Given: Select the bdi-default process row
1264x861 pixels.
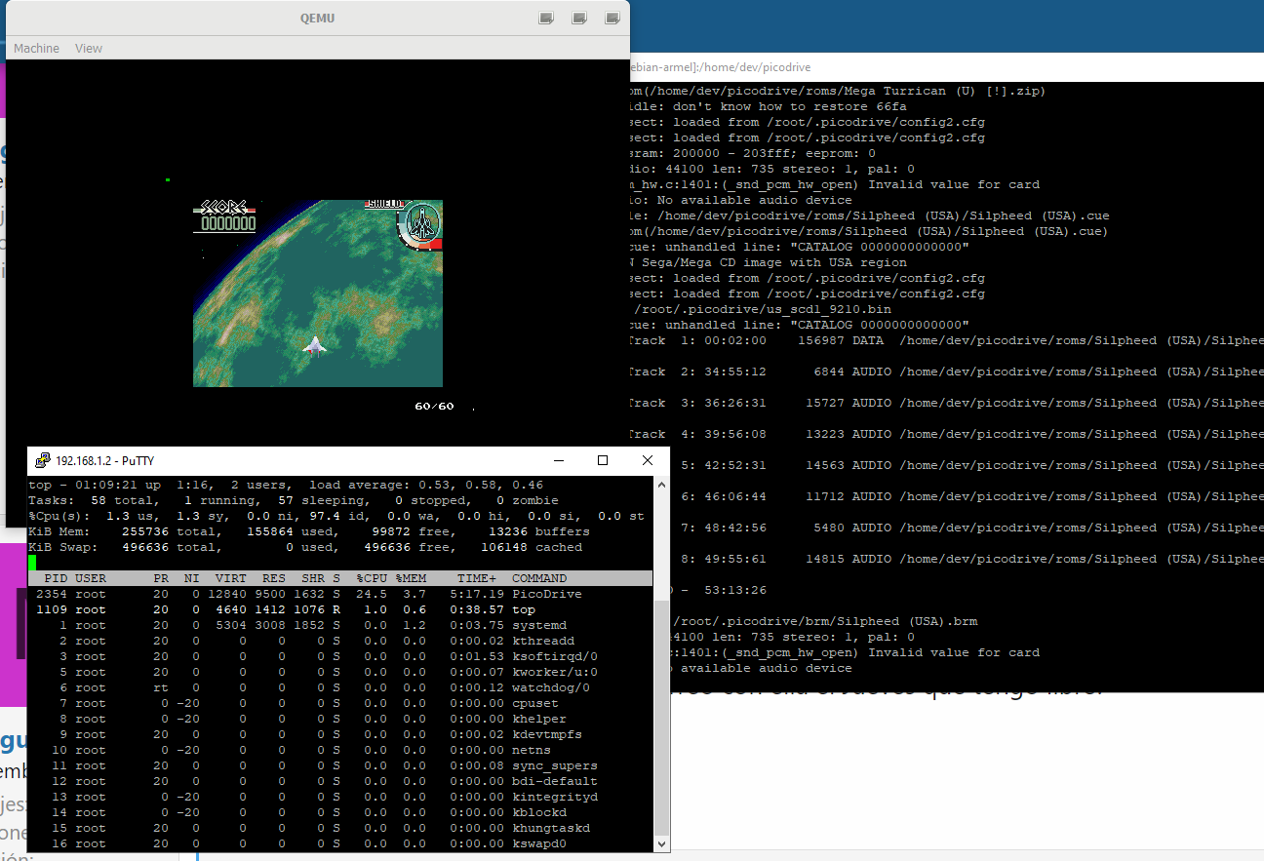Looking at the screenshot, I should tap(339, 781).
